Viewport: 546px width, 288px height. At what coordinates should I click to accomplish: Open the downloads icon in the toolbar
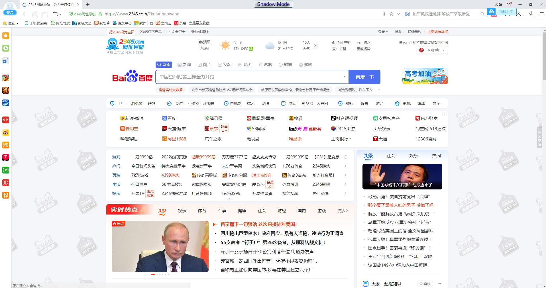[x=531, y=14]
